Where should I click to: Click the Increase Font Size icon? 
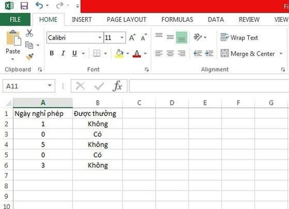132,38
